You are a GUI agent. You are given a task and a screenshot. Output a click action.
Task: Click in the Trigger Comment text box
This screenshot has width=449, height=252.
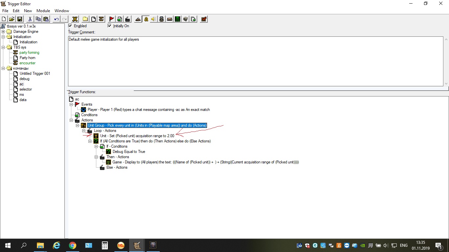(x=255, y=61)
